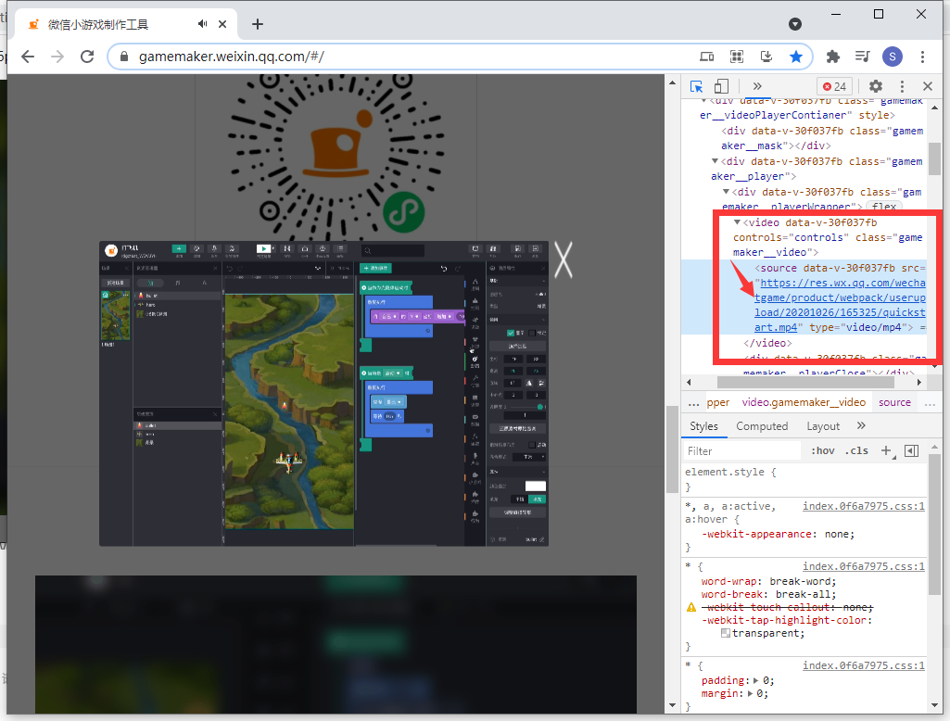Click the elements tree horizontal scrollbar
The height and width of the screenshot is (721, 950).
(x=805, y=383)
